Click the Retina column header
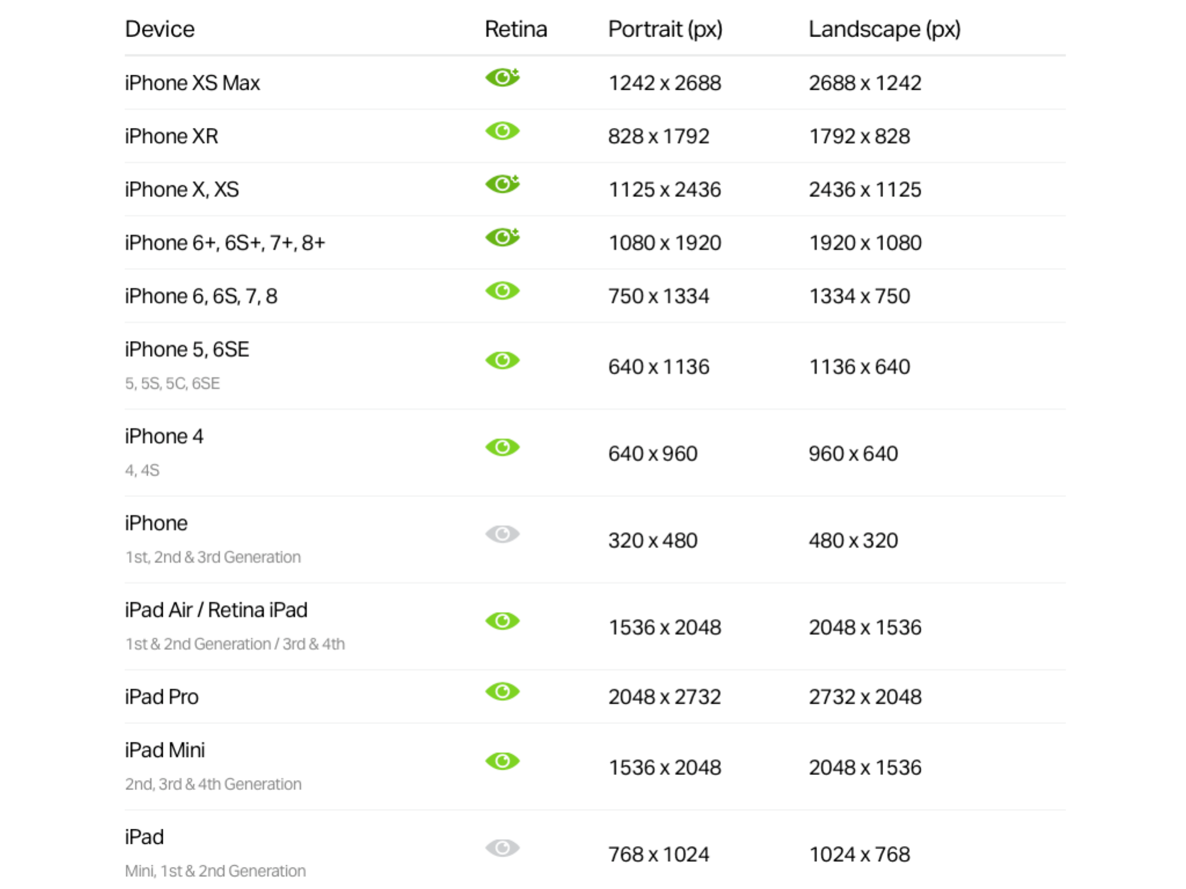Screen dimensions: 1186x889 515,29
